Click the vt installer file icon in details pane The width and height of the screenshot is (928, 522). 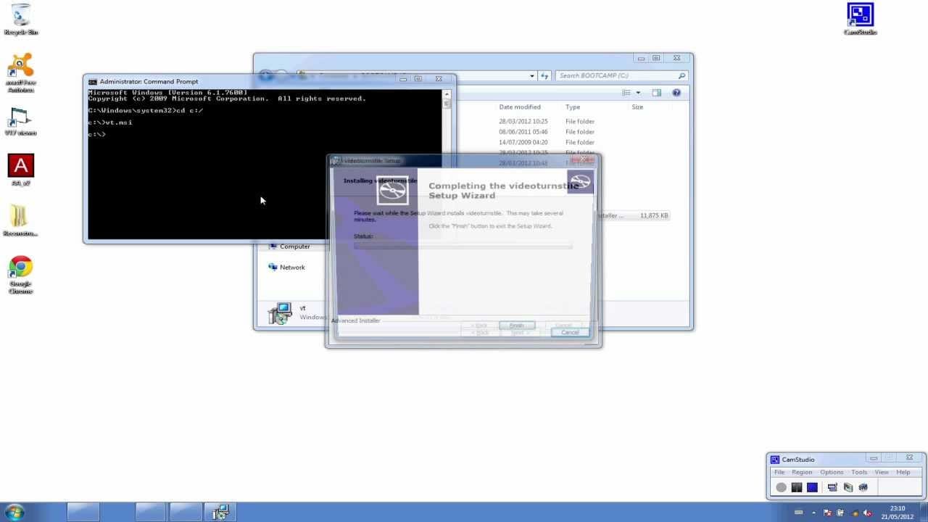(281, 312)
